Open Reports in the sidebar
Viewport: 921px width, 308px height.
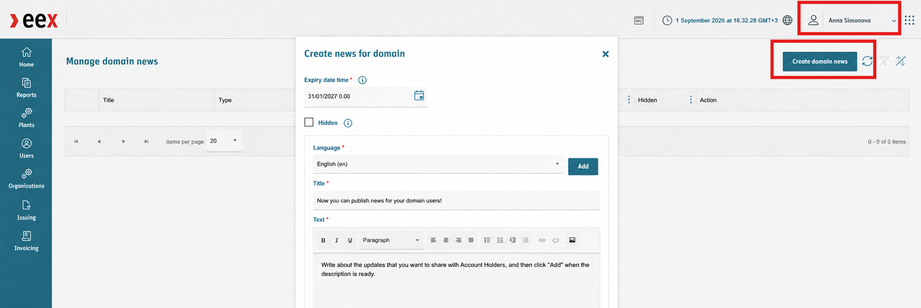[26, 88]
